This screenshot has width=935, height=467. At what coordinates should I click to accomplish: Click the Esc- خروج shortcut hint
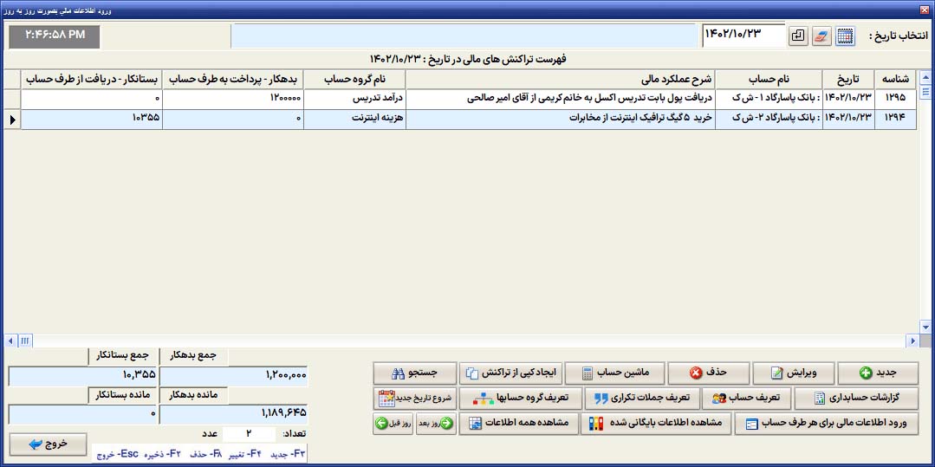pos(118,455)
